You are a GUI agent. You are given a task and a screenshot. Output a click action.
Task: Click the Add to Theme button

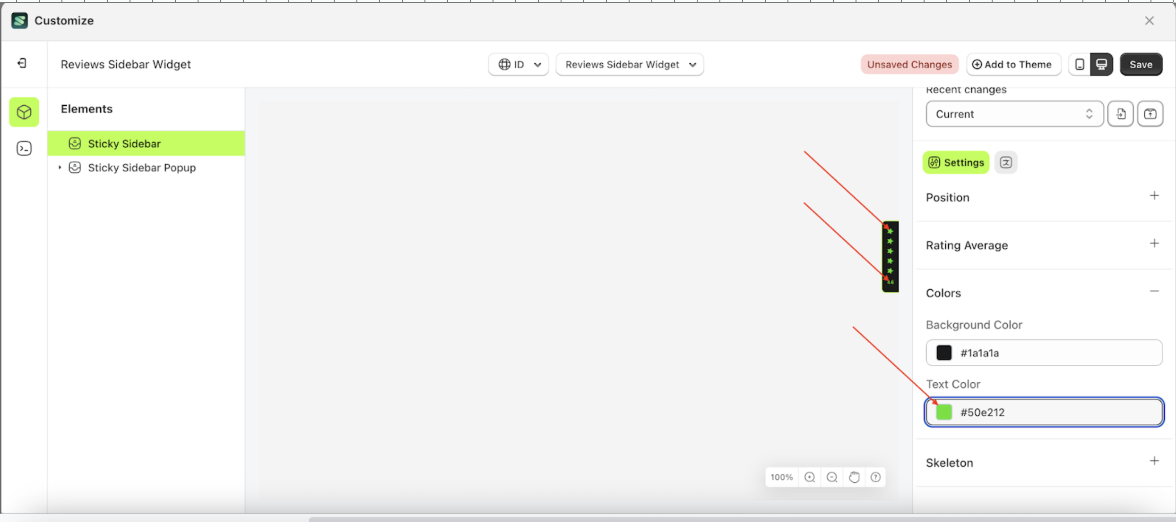(1013, 64)
